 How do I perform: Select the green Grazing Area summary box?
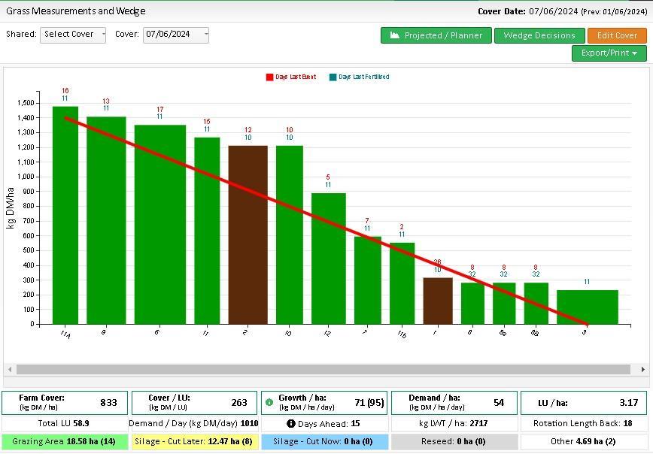(x=65, y=441)
